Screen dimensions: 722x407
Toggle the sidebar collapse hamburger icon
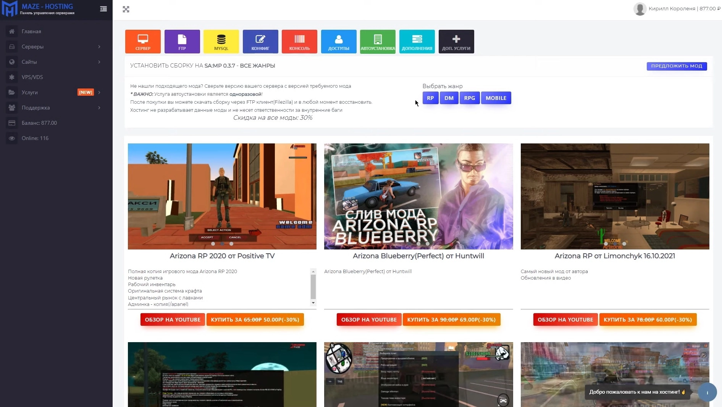(x=103, y=9)
